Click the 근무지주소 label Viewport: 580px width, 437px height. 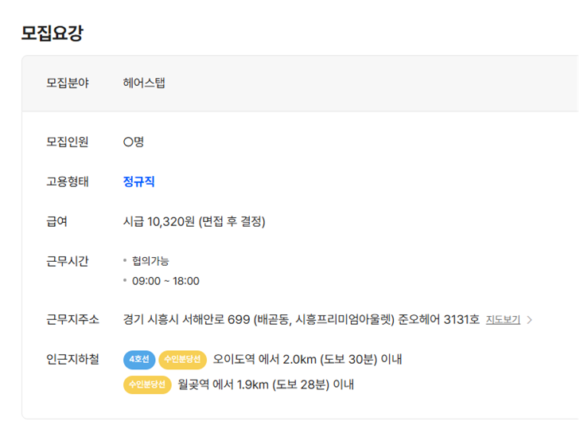(x=72, y=319)
